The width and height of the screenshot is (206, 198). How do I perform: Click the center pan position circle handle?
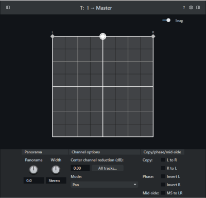point(103,37)
